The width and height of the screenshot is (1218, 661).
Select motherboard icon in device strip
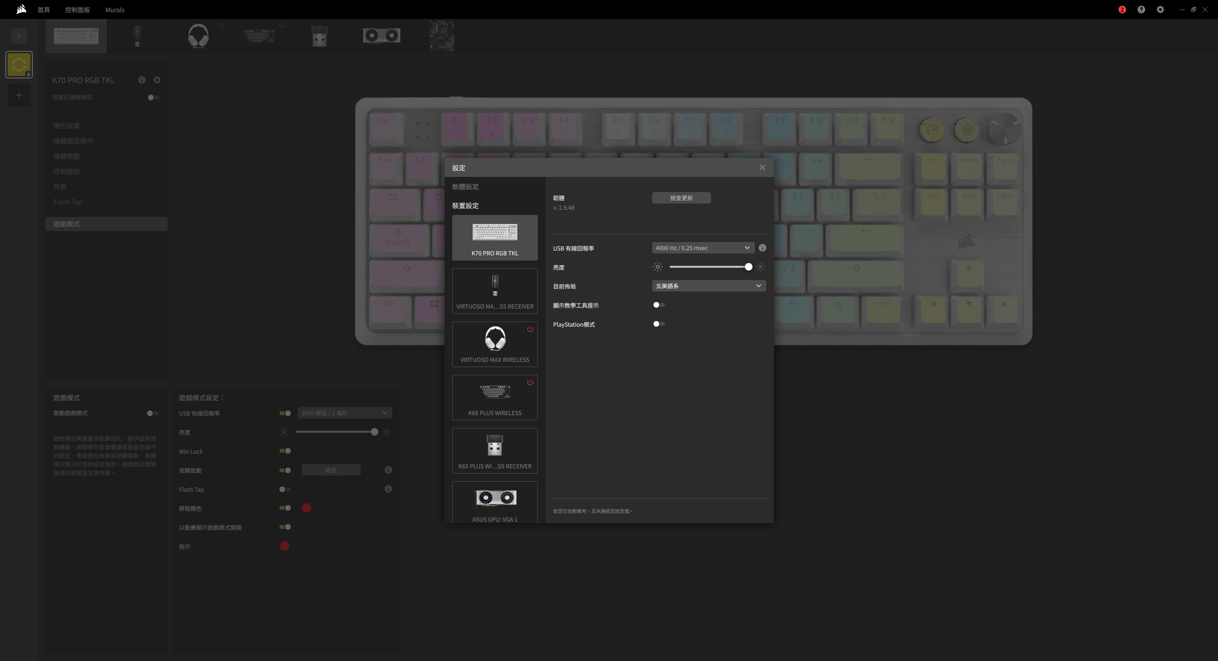point(442,36)
